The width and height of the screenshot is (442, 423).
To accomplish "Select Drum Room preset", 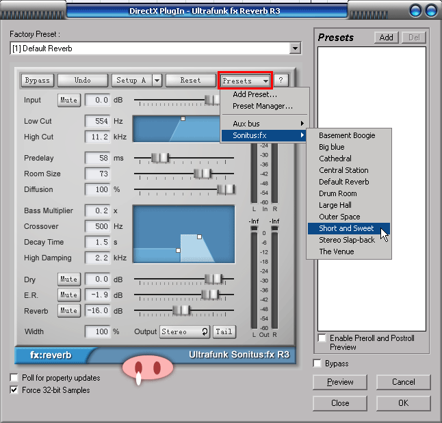I will (349, 193).
